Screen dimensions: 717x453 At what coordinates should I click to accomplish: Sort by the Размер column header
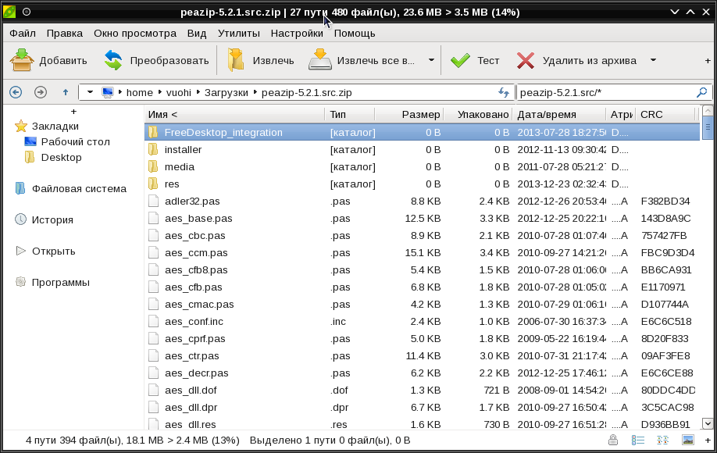408,114
